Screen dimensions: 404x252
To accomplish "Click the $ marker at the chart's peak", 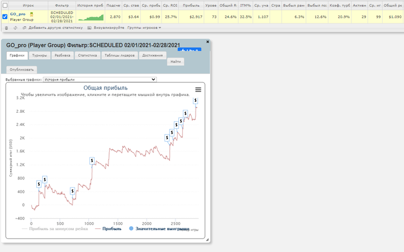I will [x=196, y=101].
